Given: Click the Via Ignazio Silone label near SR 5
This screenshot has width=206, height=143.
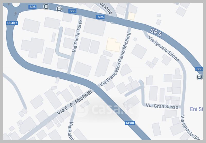Looking at the screenshot, I should pos(164,49).
